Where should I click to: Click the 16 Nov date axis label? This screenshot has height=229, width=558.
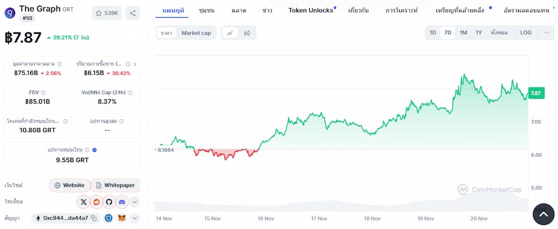point(266,218)
